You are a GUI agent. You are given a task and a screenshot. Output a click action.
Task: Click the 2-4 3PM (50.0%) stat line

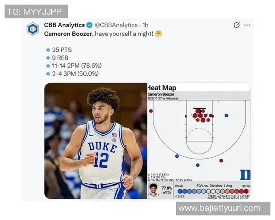coord(75,73)
